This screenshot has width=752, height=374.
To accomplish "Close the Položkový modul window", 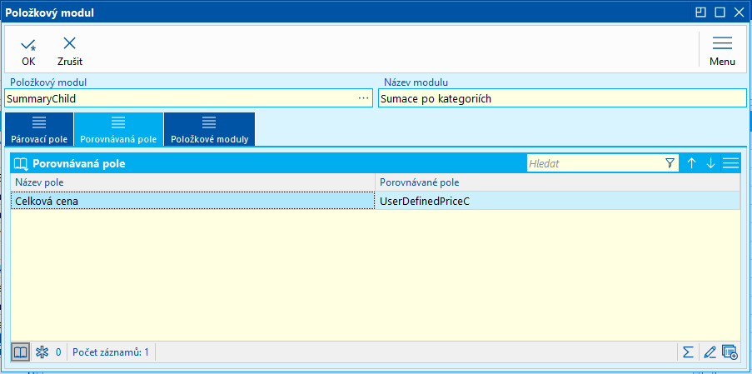I will click(739, 12).
